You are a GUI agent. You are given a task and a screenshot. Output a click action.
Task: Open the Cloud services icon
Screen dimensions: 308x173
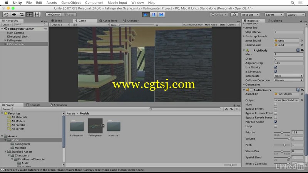pos(234,15)
